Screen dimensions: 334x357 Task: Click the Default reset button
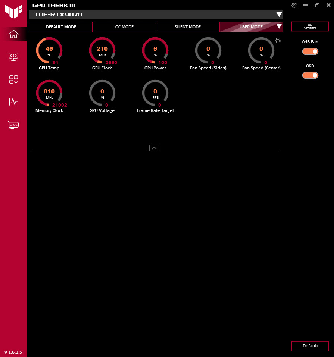click(310, 346)
